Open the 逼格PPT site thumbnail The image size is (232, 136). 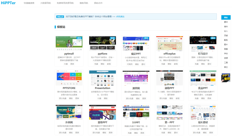[169, 78]
